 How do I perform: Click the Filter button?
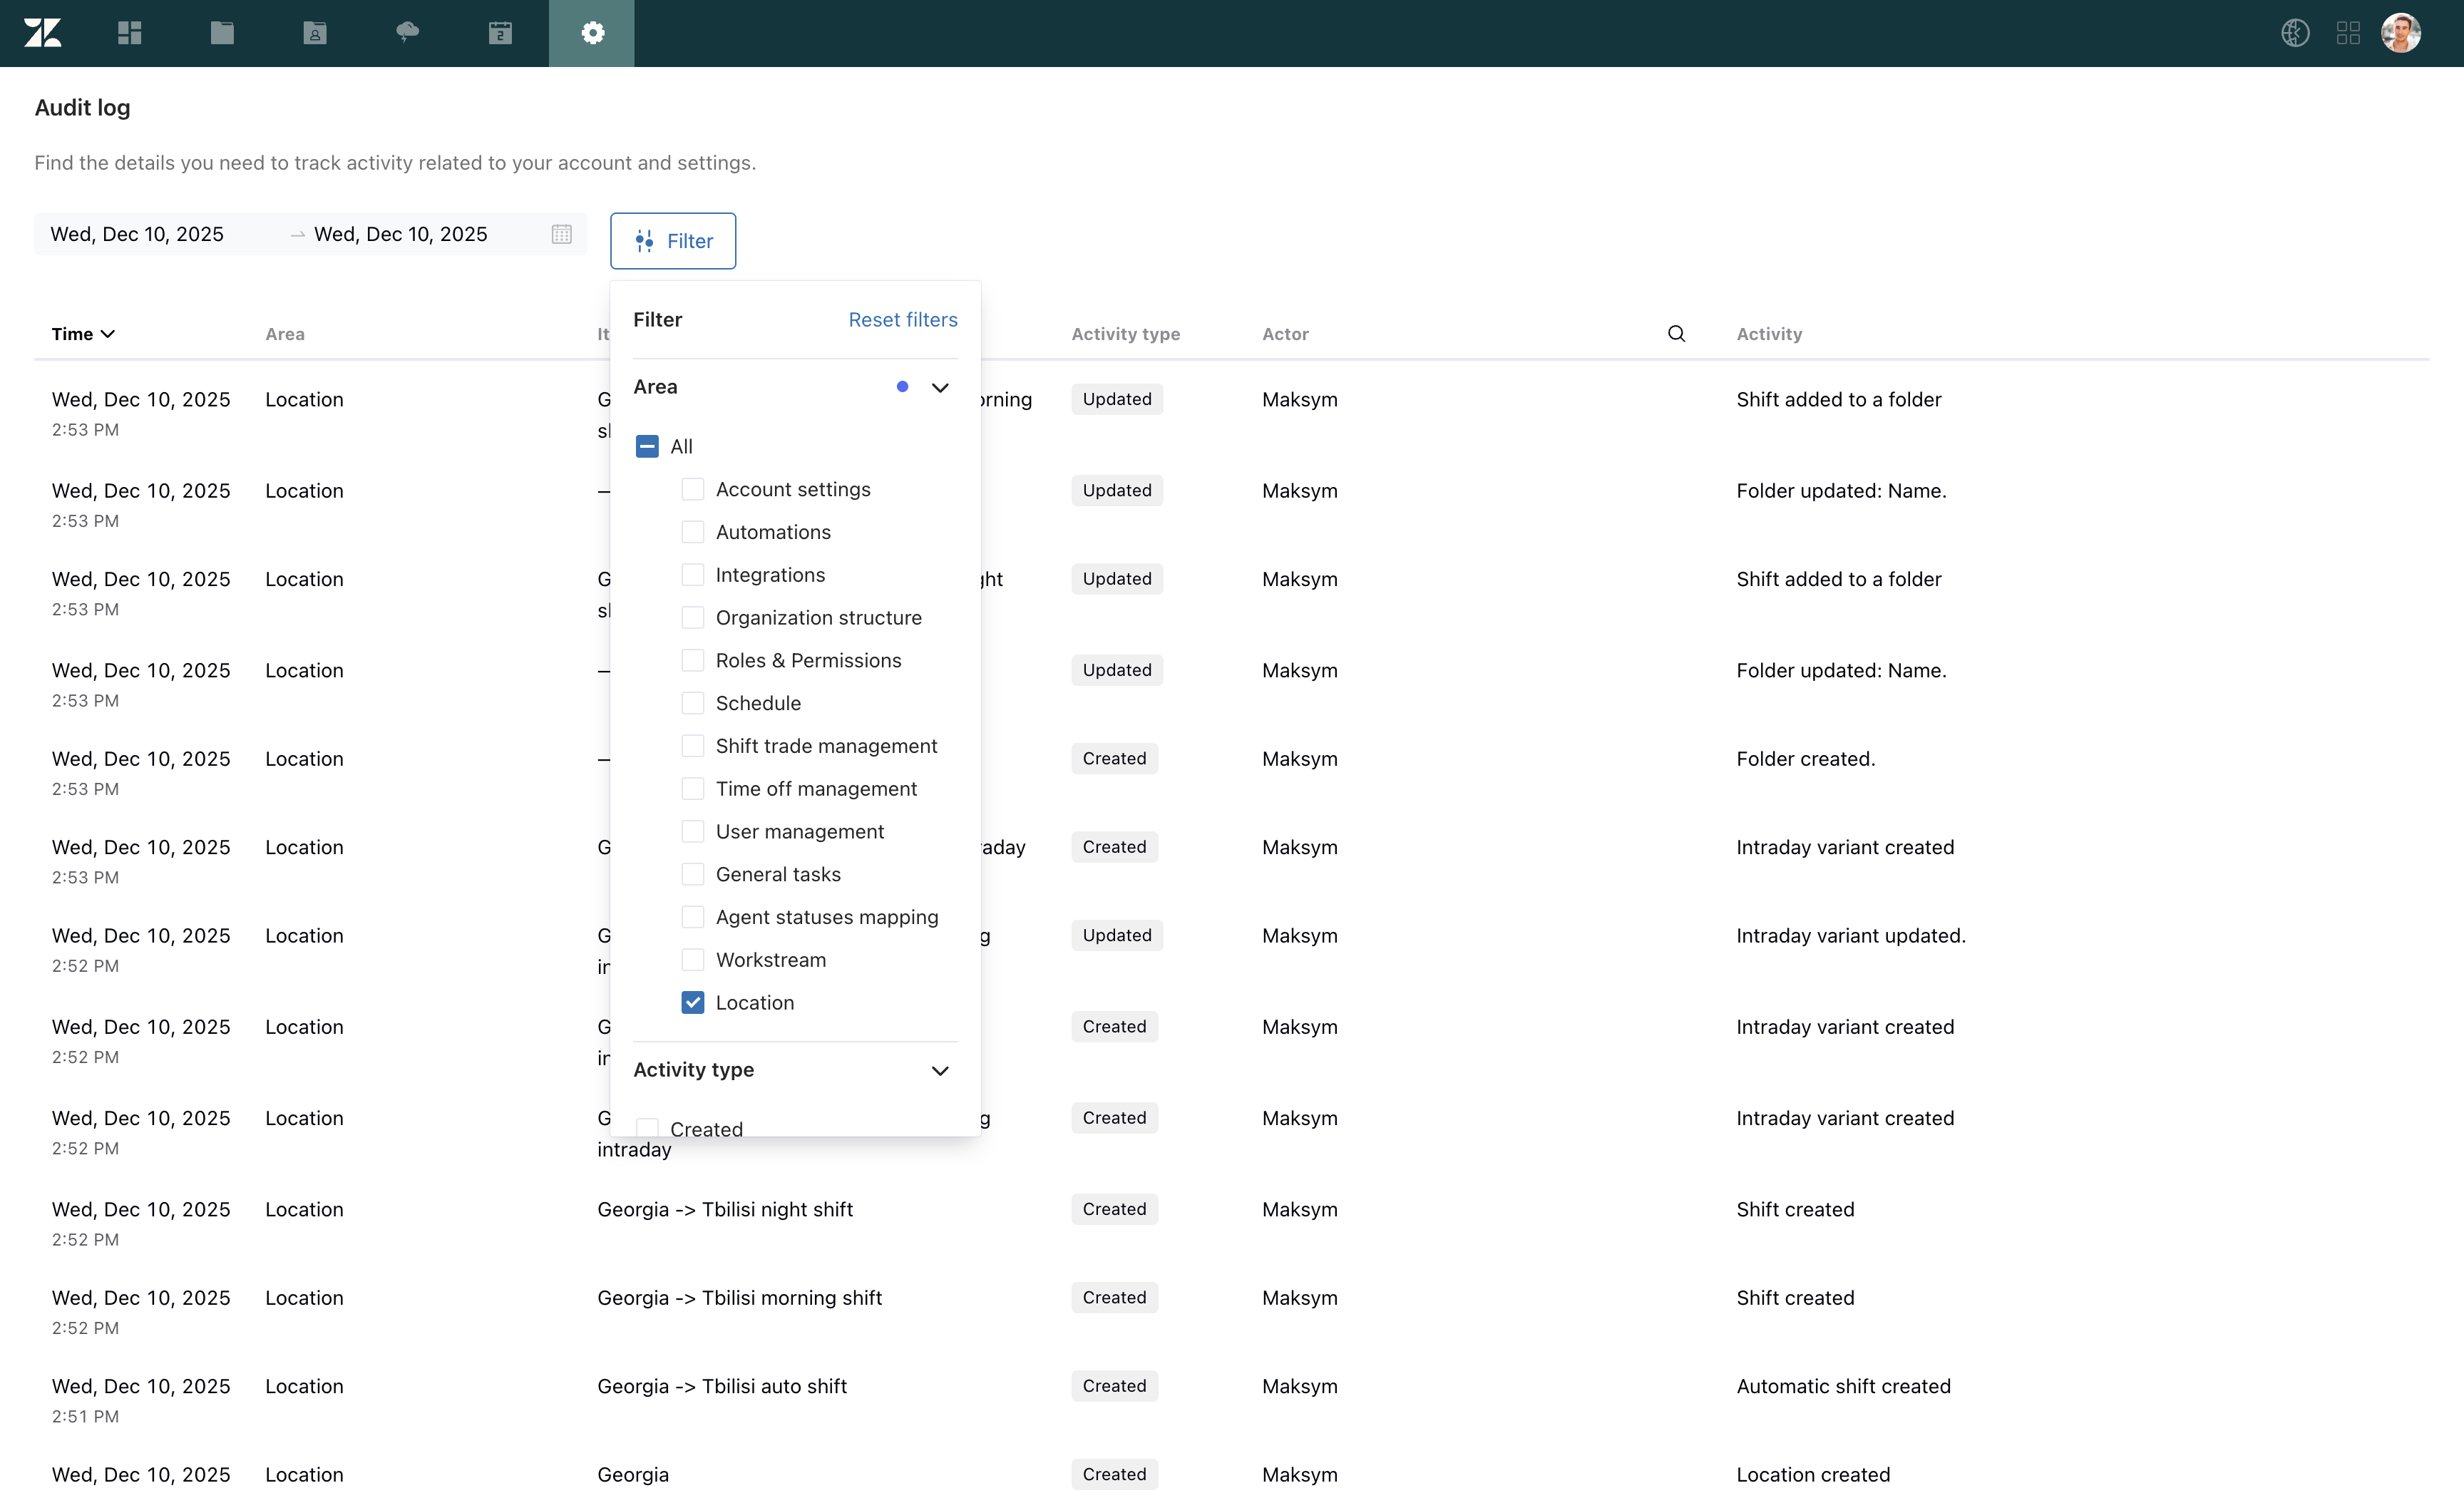click(673, 241)
